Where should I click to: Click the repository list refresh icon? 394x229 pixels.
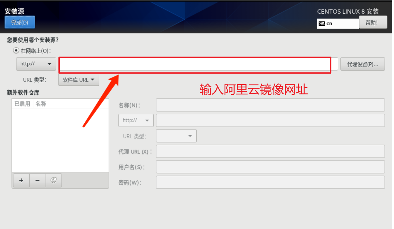[x=54, y=180]
